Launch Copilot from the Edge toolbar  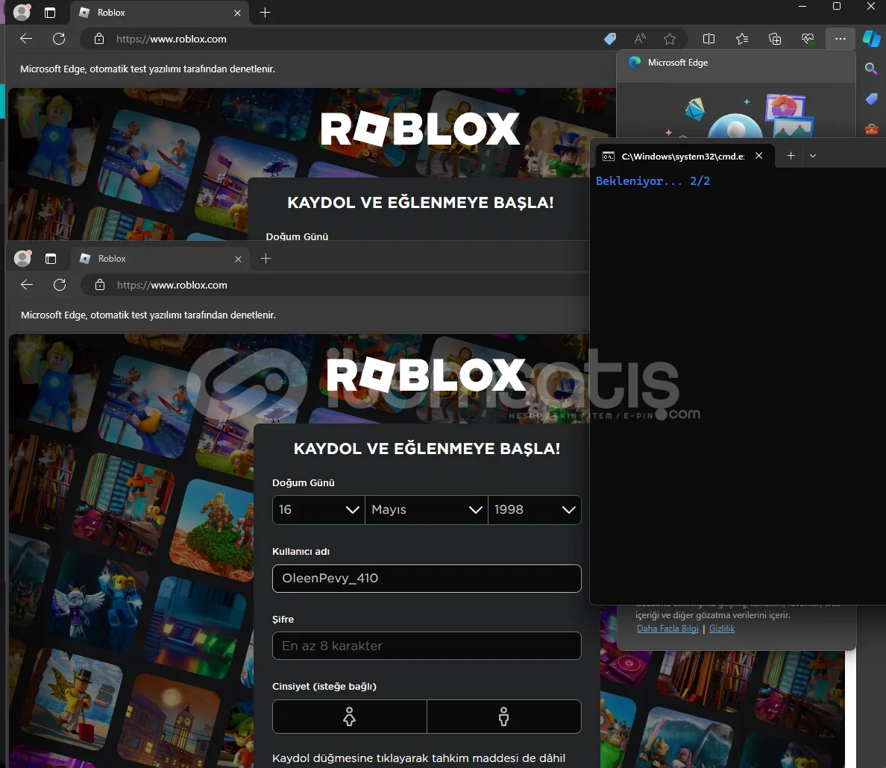click(x=871, y=39)
